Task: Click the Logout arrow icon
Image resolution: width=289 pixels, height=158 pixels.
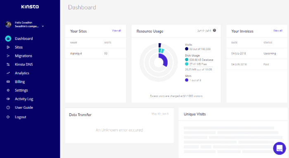Action: 8,117
